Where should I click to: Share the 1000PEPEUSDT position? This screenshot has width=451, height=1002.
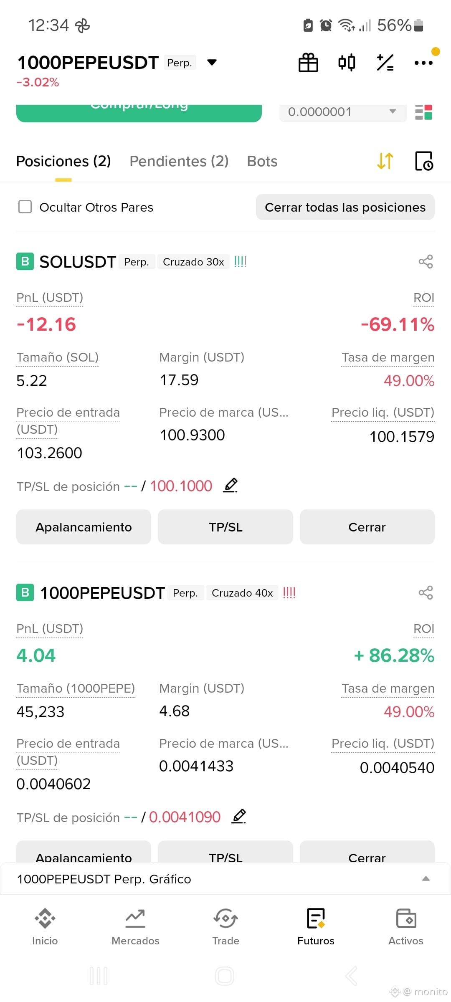[426, 593]
